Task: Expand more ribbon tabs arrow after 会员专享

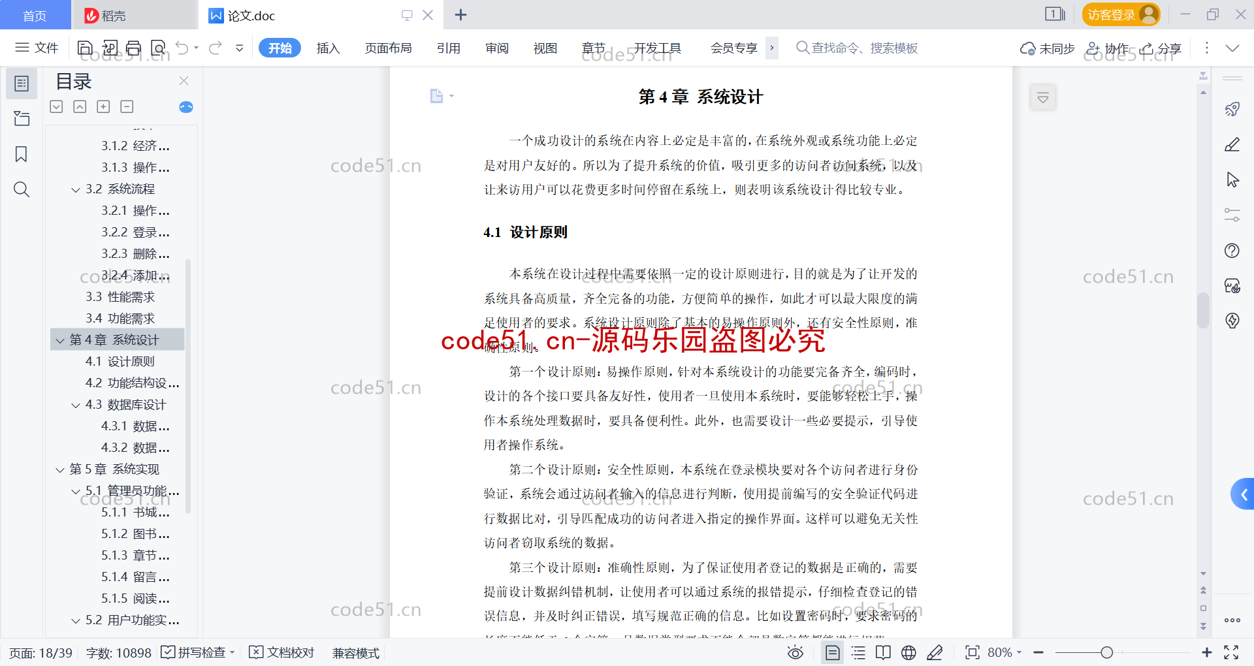Action: 772,48
